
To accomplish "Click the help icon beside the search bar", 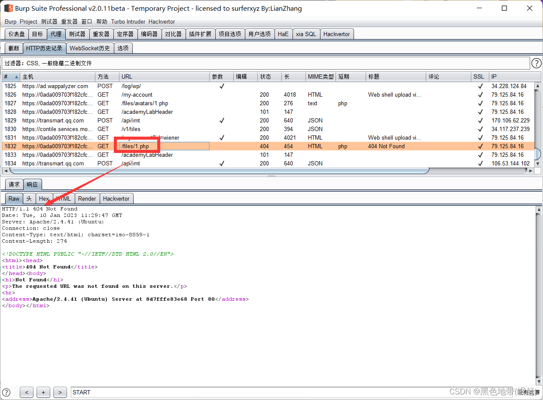I will (x=6, y=392).
